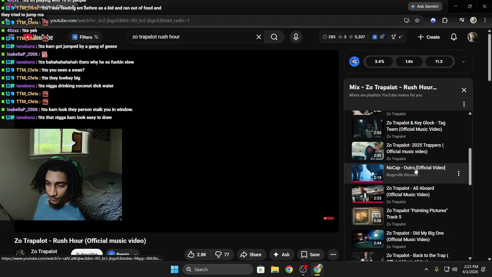Click the install app icon in address bar

(407, 20)
